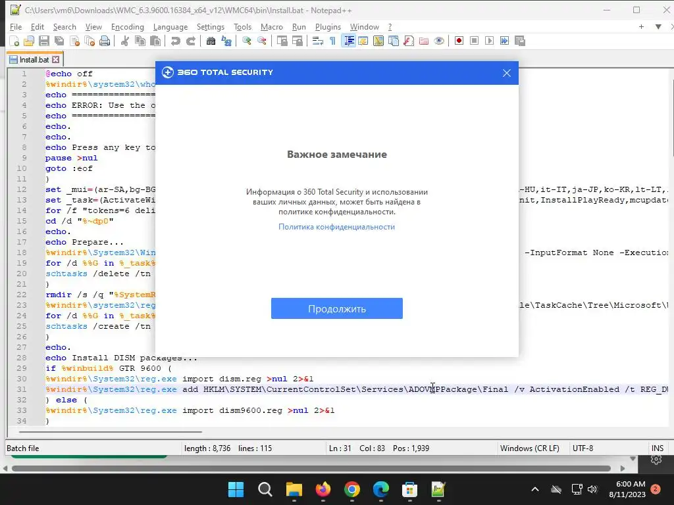Open the File menu
Screen dimensions: 674x505
click(x=16, y=26)
